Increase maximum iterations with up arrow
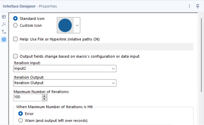 click(44, 96)
